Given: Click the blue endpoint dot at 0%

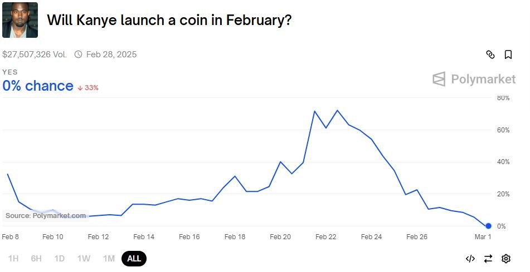Looking at the screenshot, I should click(488, 226).
